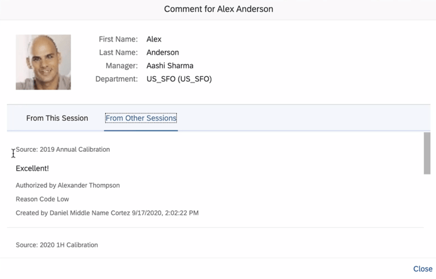436x279 pixels.
Task: Click 'Authorized by Alexander Thompson' text
Action: point(67,185)
